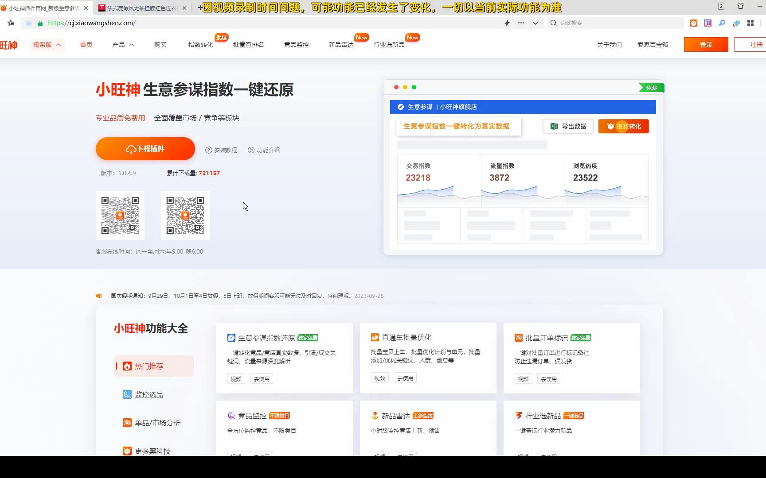Open the 关于我们 link
The image size is (766, 478).
click(609, 45)
